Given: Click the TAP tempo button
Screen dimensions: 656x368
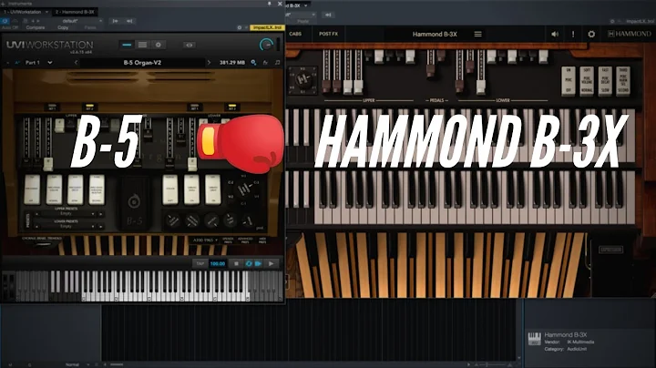Looking at the screenshot, I should [200, 263].
